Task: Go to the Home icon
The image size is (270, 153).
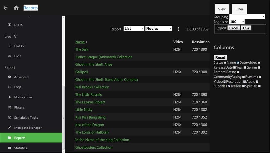Action: click(x=16, y=8)
